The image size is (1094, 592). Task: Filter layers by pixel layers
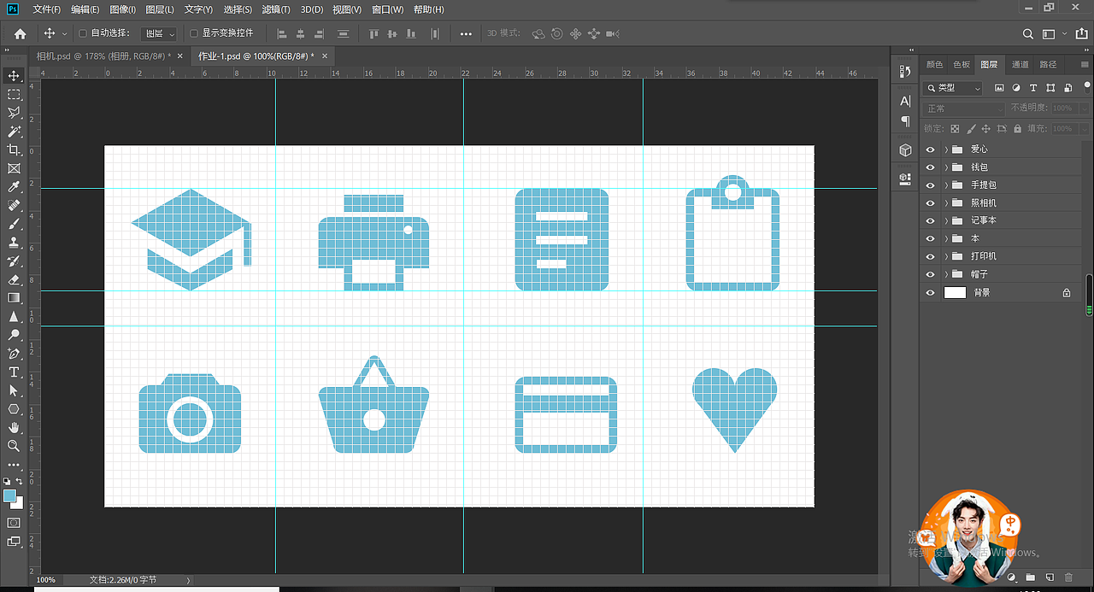click(999, 88)
